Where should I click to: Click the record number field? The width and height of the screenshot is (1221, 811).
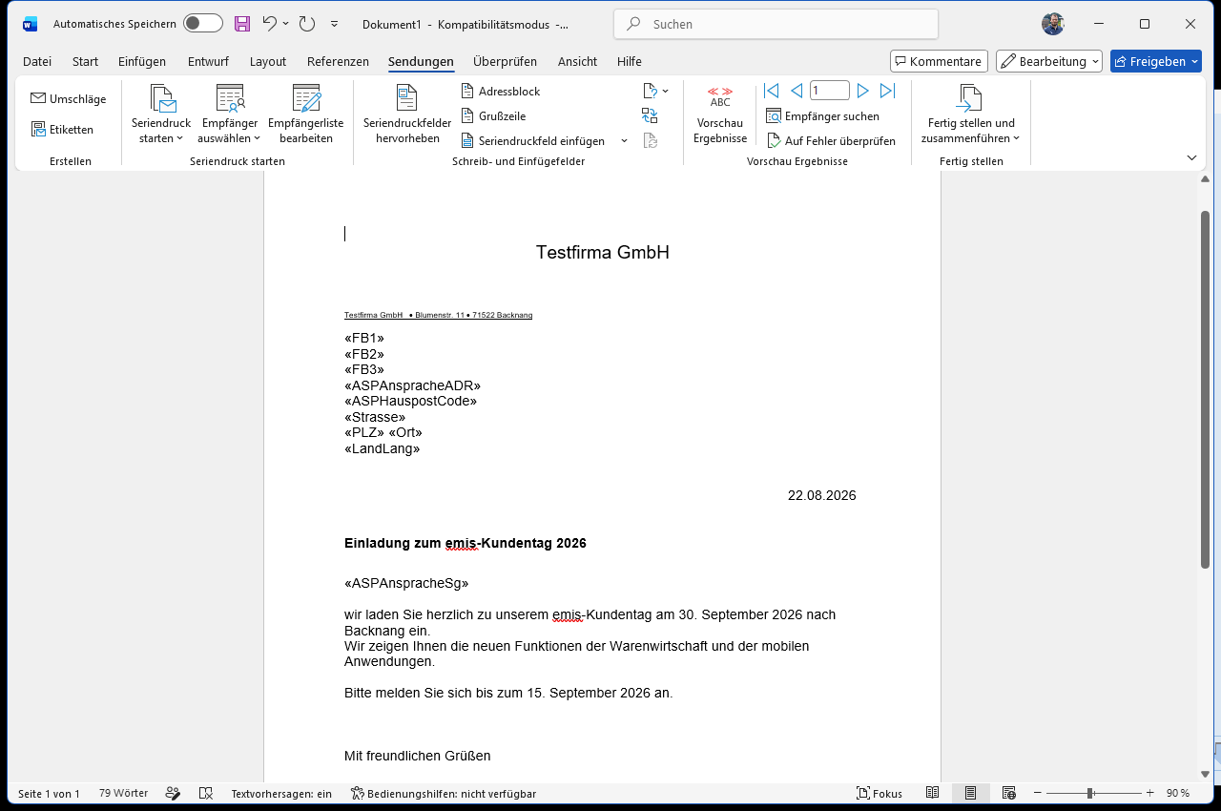pos(830,91)
